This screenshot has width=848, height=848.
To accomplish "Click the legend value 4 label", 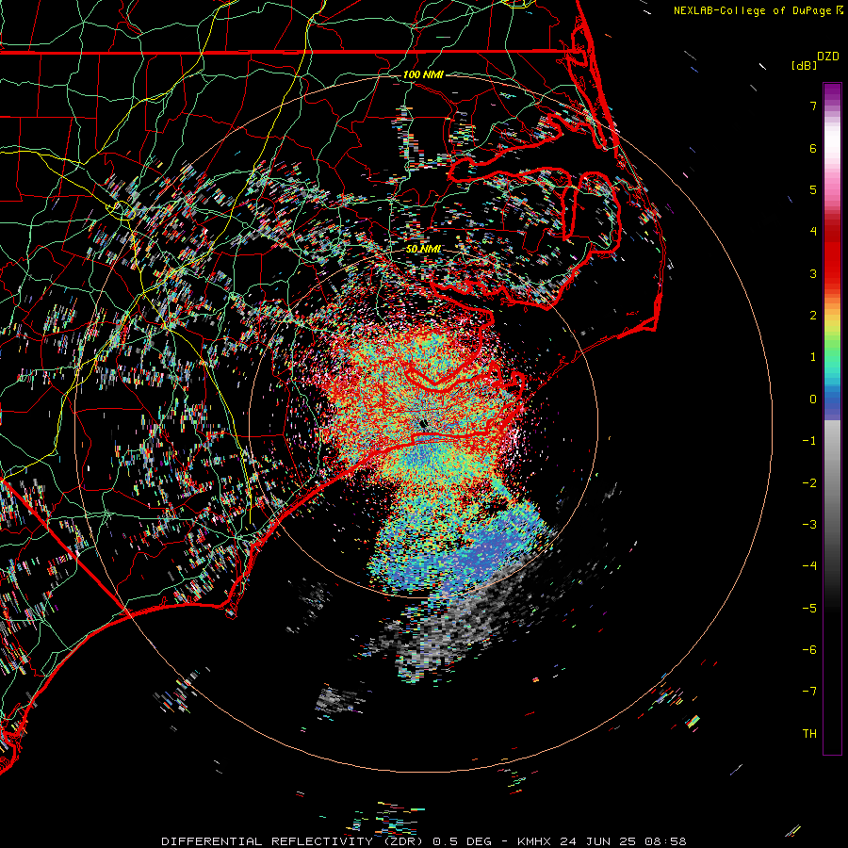I will pyautogui.click(x=813, y=232).
